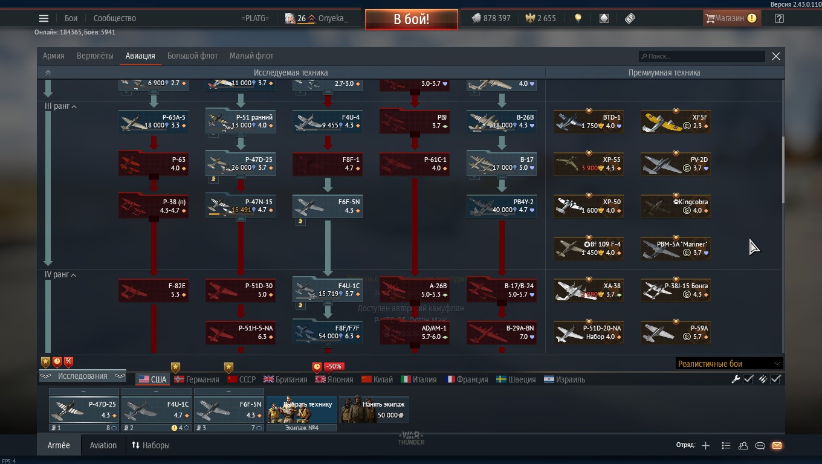Open the help question mark icon
This screenshot has width=822, height=464.
(779, 18)
